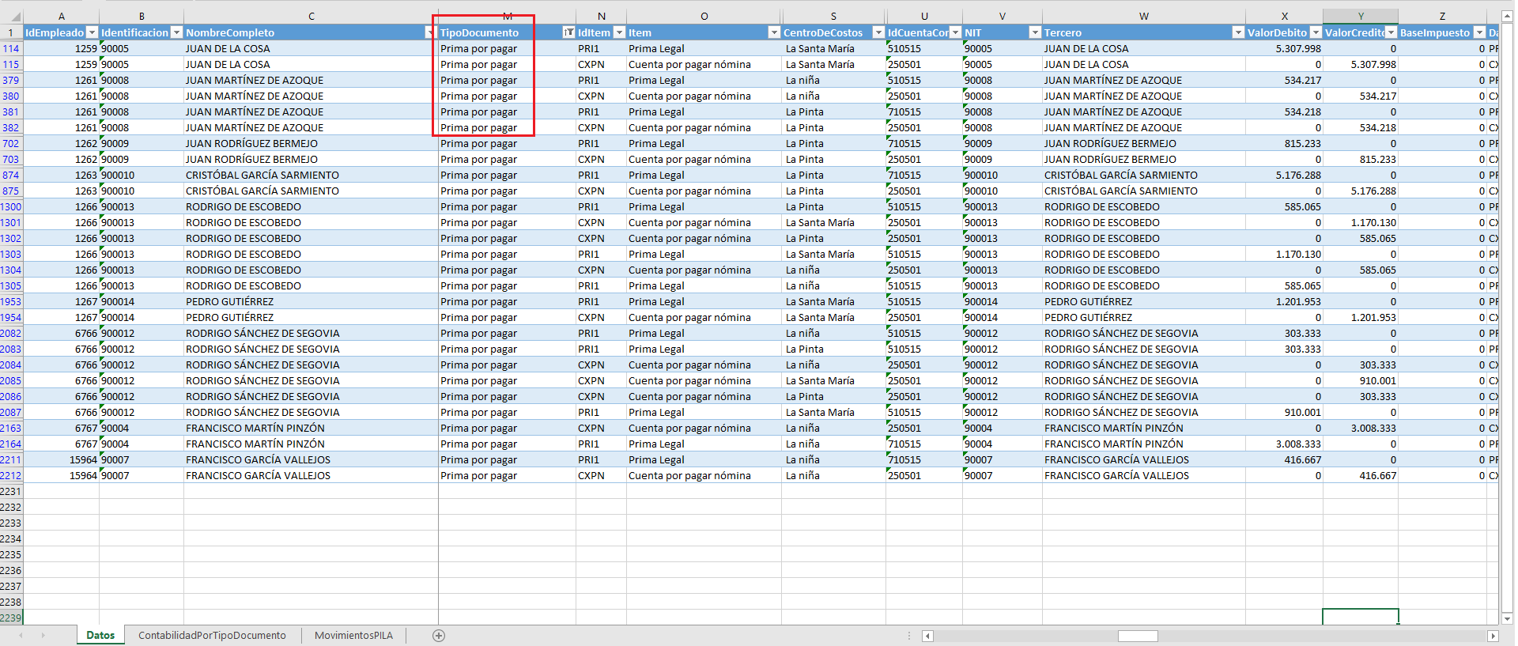The height and width of the screenshot is (646, 1518).
Task: Click FRANCISCO MARTÍN PINZÓN name in row 2163
Action: 255,428
